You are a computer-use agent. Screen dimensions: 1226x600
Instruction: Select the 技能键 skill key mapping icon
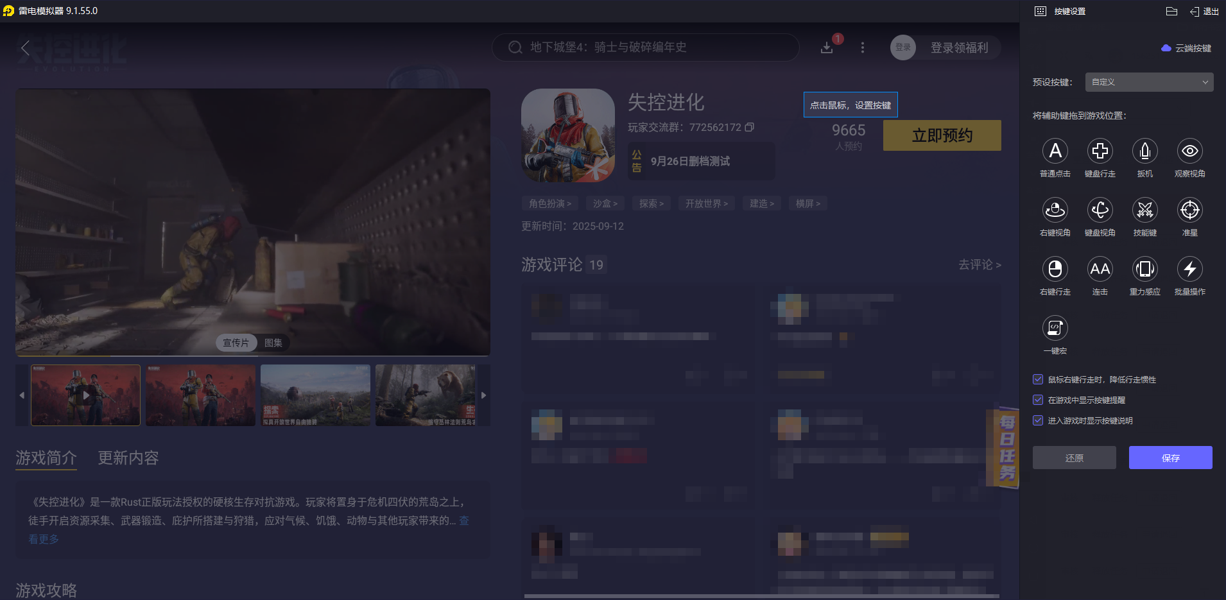pyautogui.click(x=1145, y=210)
